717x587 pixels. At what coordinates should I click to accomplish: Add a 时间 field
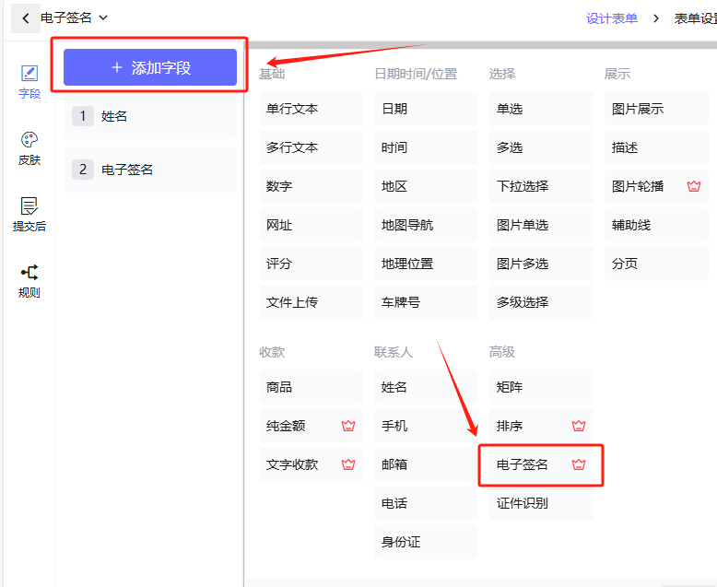(x=426, y=147)
